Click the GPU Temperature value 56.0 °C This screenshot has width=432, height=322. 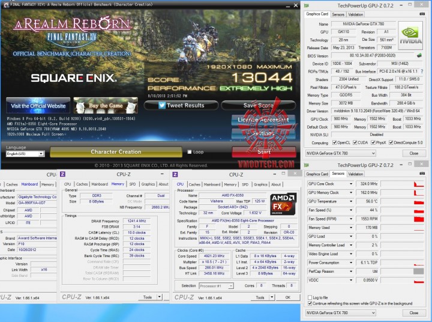click(x=368, y=201)
